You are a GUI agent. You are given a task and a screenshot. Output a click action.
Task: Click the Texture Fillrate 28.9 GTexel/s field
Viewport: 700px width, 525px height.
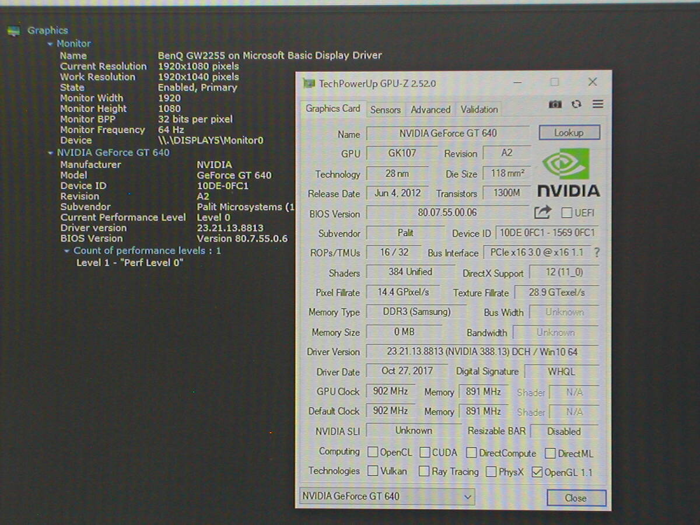[557, 293]
